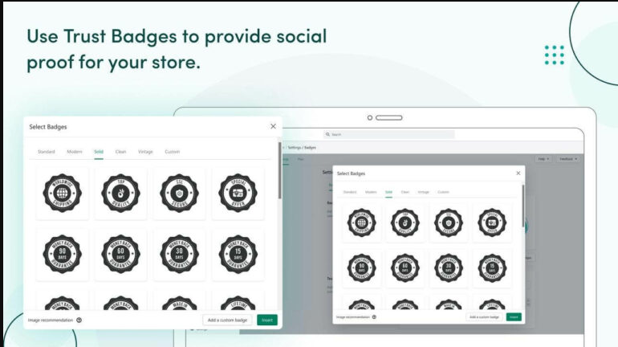Select Top Quality badge in tablet dialog
The image size is (618, 347).
[405, 222]
